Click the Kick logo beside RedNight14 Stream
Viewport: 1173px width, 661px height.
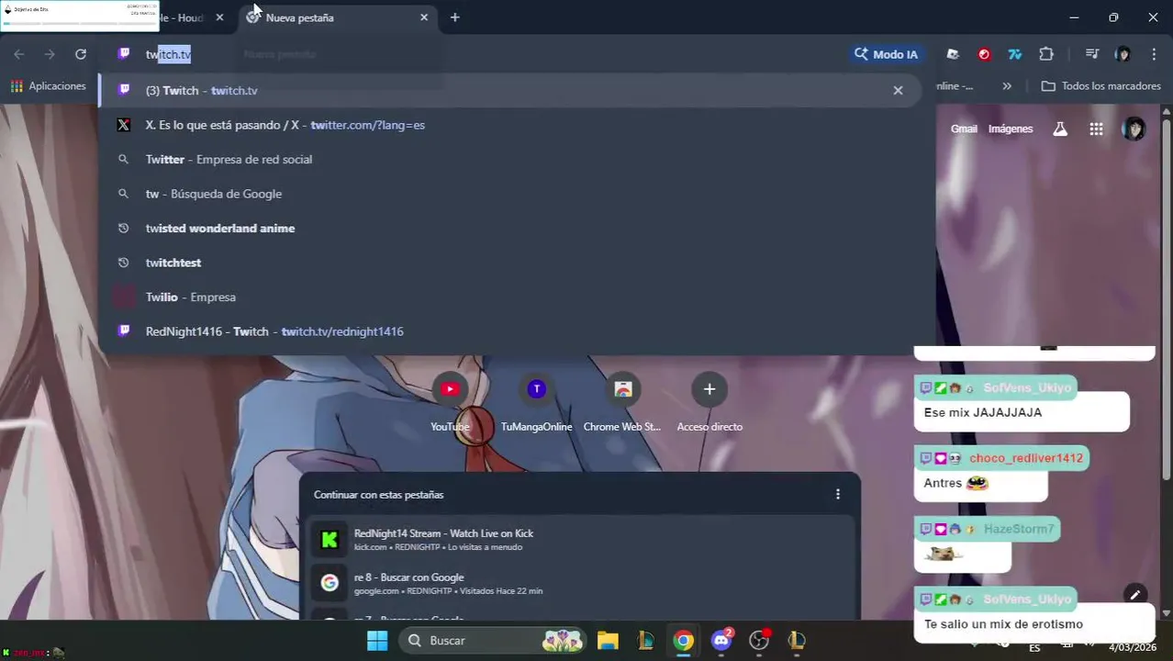330,540
